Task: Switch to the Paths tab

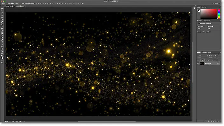Action: 210,52
